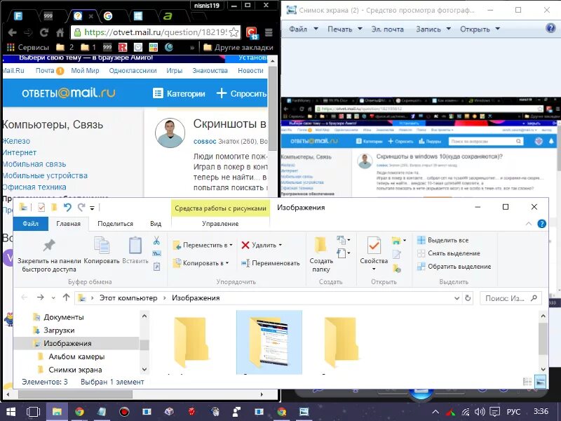Click Chrome home button
Viewport: 561px width, 421px height.
[x=60, y=32]
